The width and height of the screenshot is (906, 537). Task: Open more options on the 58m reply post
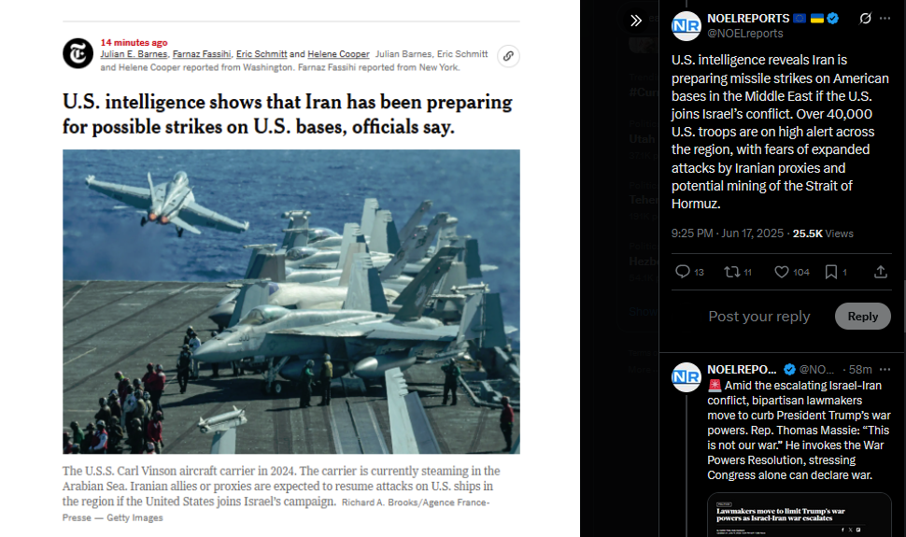(885, 370)
